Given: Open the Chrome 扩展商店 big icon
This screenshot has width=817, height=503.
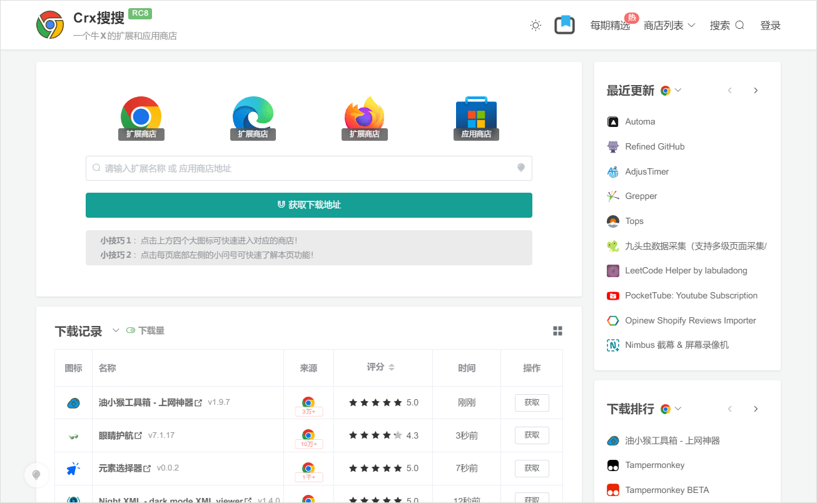Looking at the screenshot, I should (141, 118).
